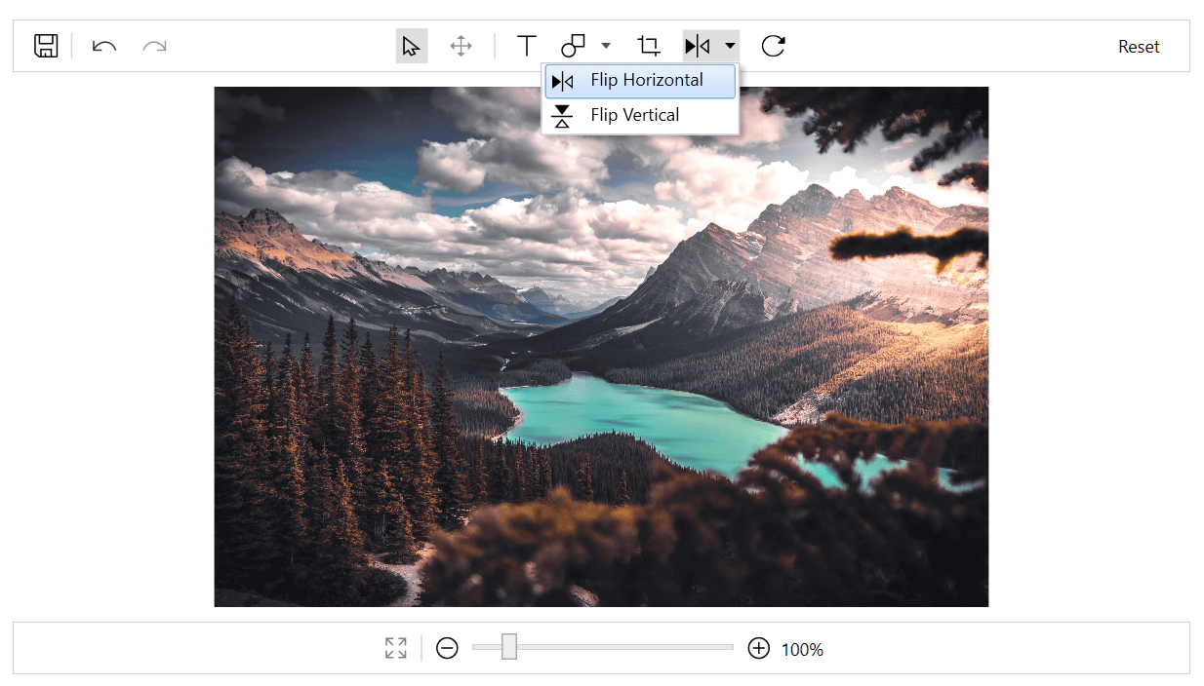Click the fit-to-screen icon
1204x686 pixels.
click(x=395, y=648)
